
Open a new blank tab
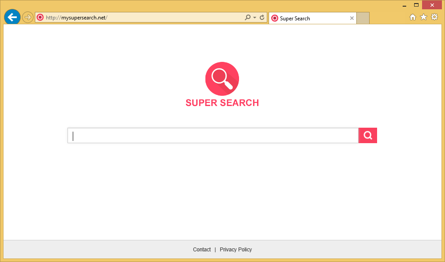[363, 18]
